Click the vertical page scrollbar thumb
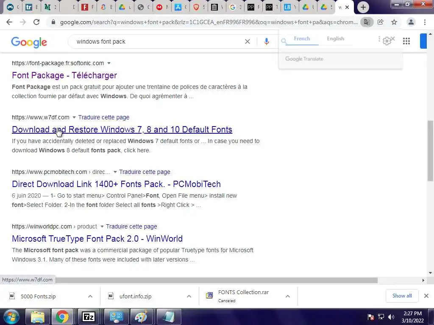 click(431, 151)
